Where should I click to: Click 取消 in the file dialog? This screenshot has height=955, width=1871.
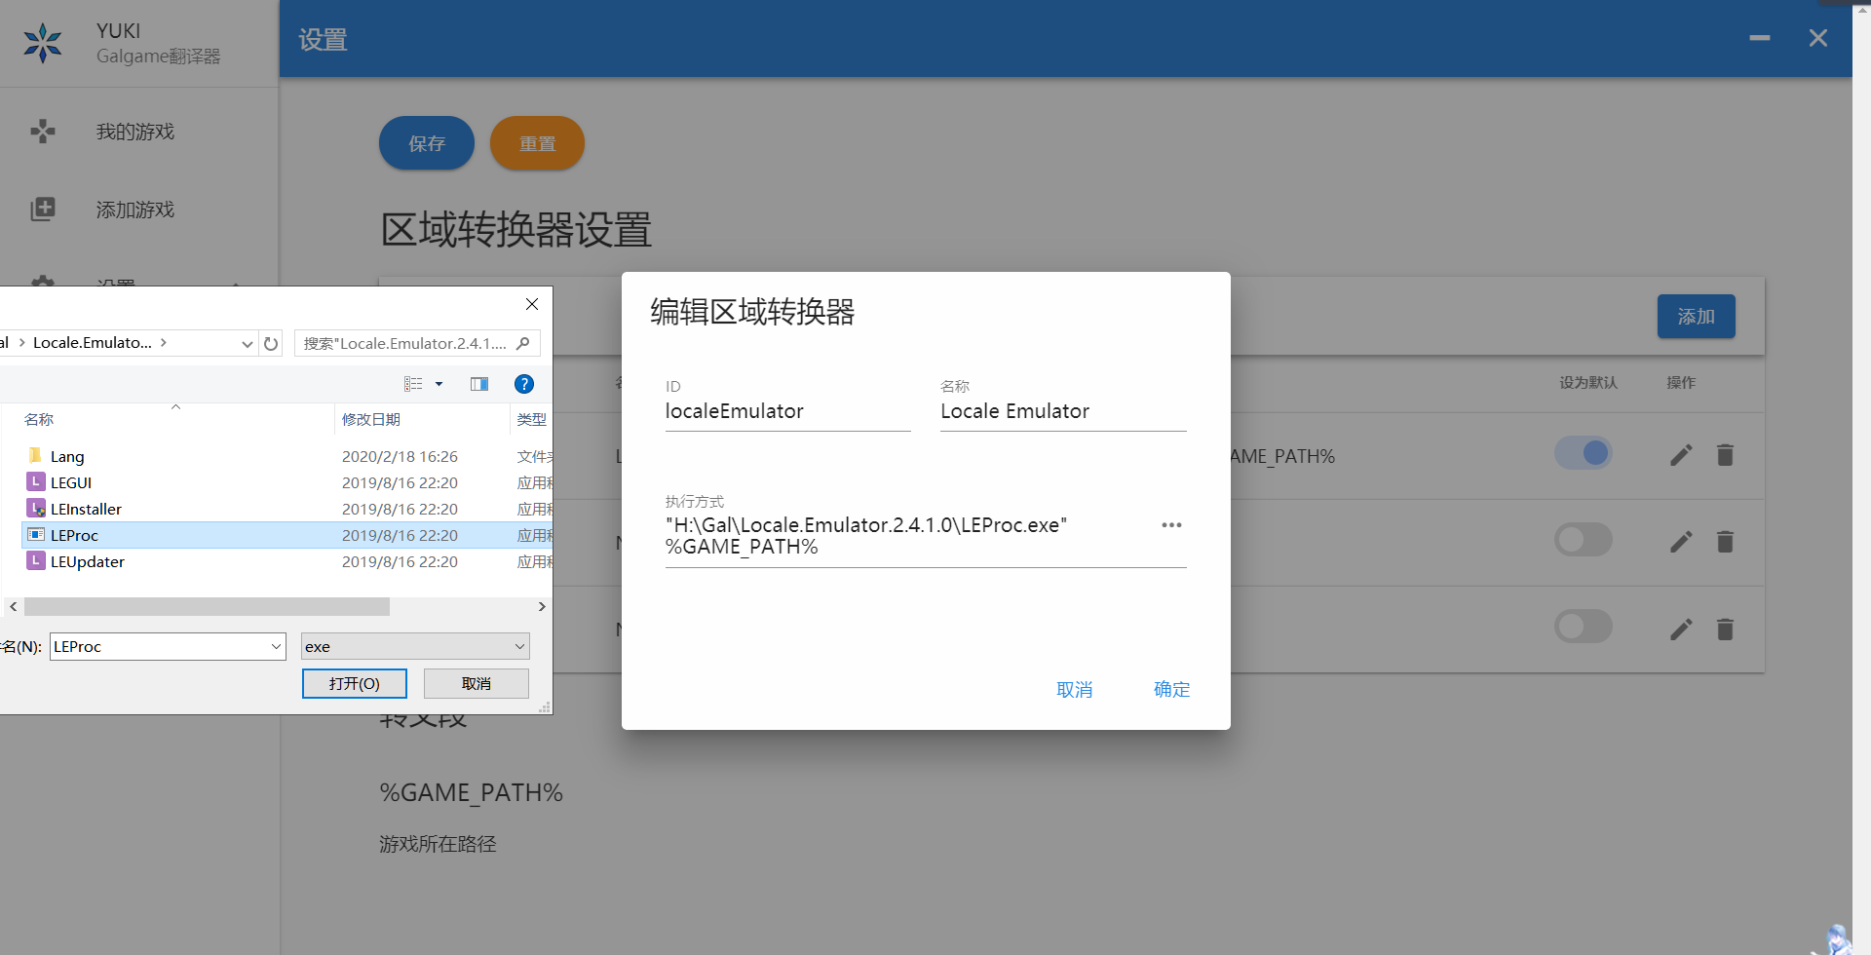pos(477,683)
